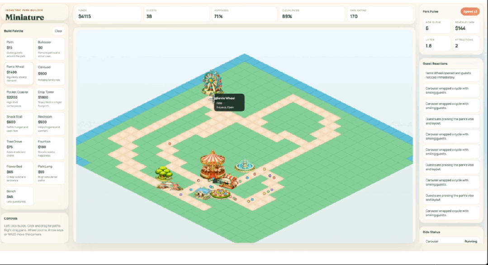
Task: Click the Happiness 71% stat
Action: [244, 14]
